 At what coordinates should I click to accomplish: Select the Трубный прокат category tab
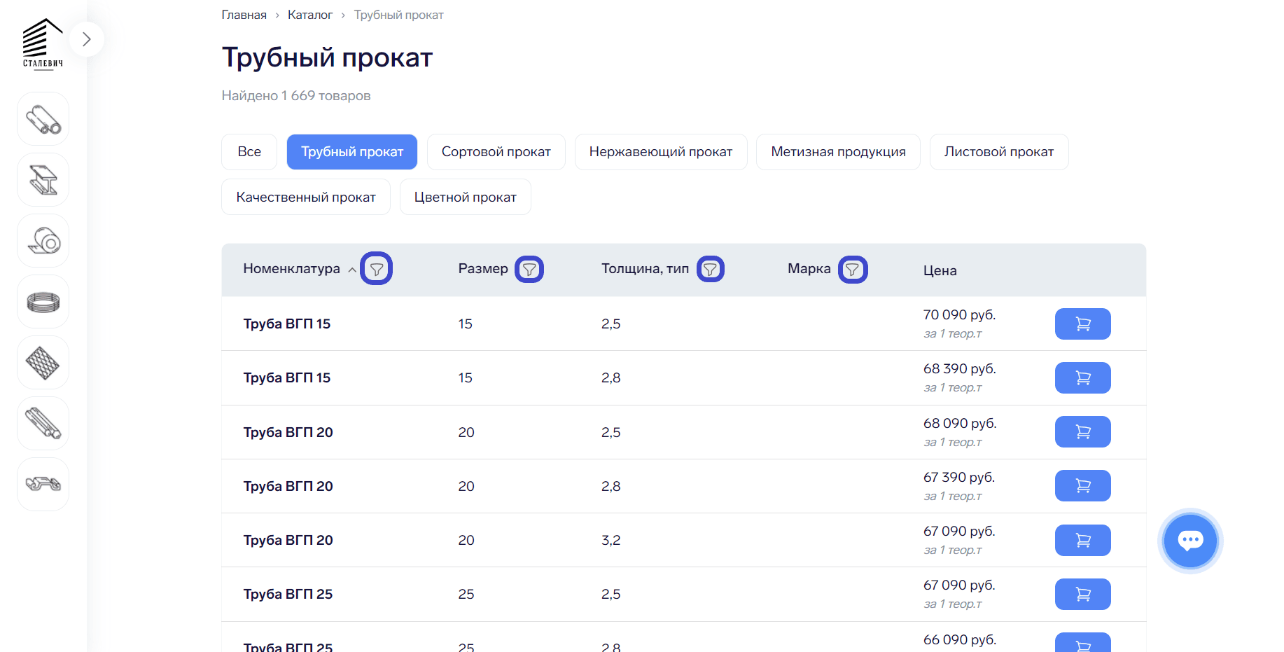pyautogui.click(x=352, y=152)
